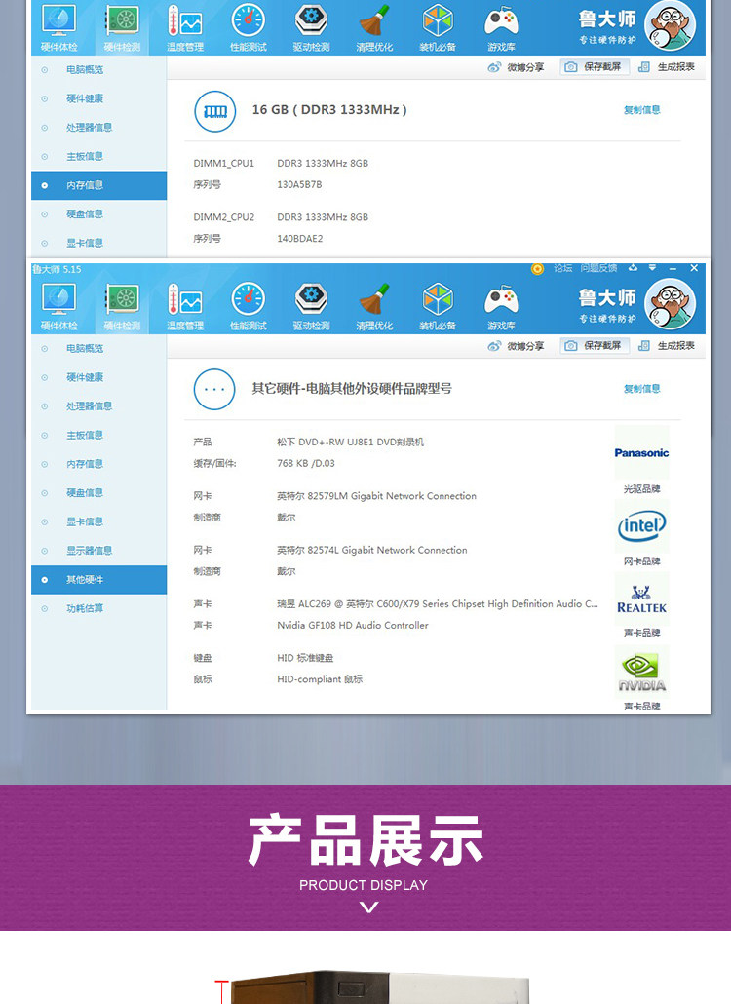Open 硬件检测 in the upper memory-info window

coord(122,27)
